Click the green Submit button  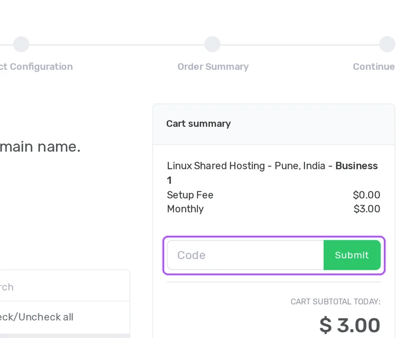click(x=352, y=255)
